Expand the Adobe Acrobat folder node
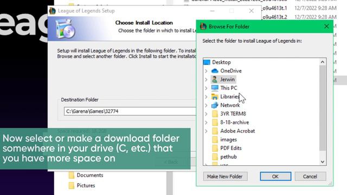 click(x=206, y=131)
